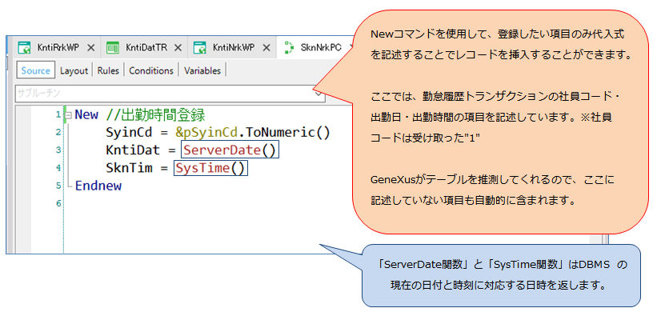Click the Endnew keyword

click(98, 186)
